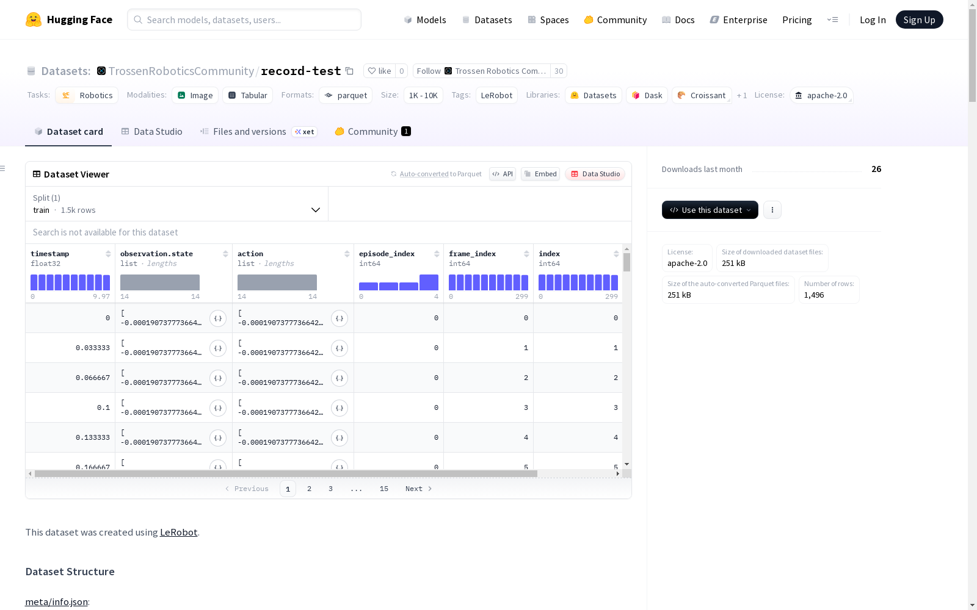Open JSON viewer for observation.state at timestamp 0.1
The width and height of the screenshot is (977, 610).
218,408
